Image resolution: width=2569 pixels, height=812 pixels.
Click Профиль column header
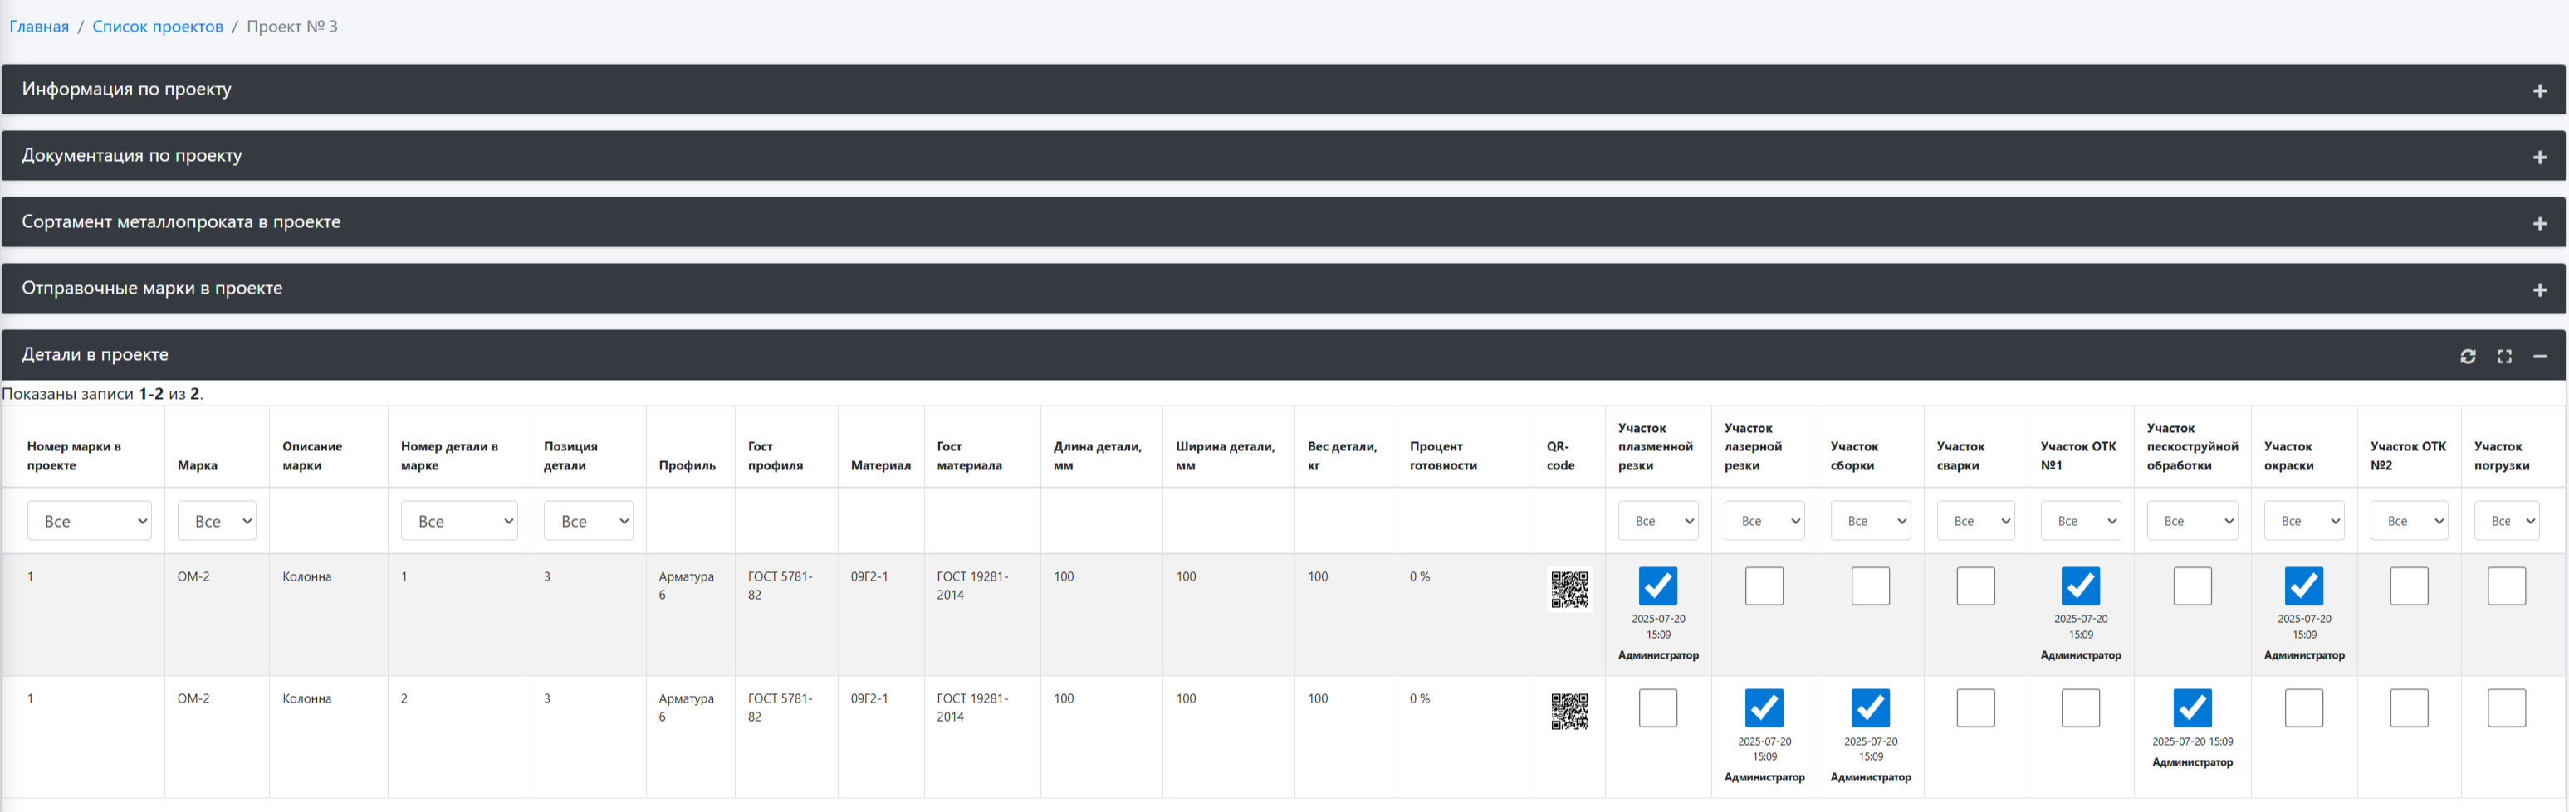click(688, 465)
